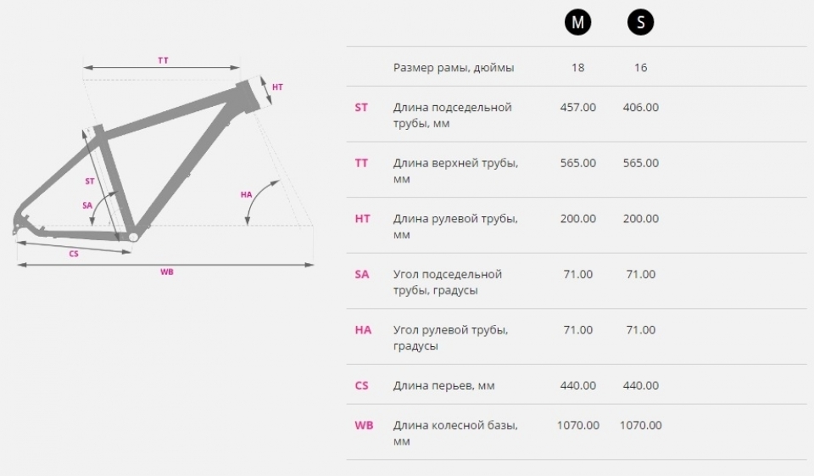The width and height of the screenshot is (814, 476).
Task: Click the WB label under the wheelbase arrow
Action: click(167, 272)
